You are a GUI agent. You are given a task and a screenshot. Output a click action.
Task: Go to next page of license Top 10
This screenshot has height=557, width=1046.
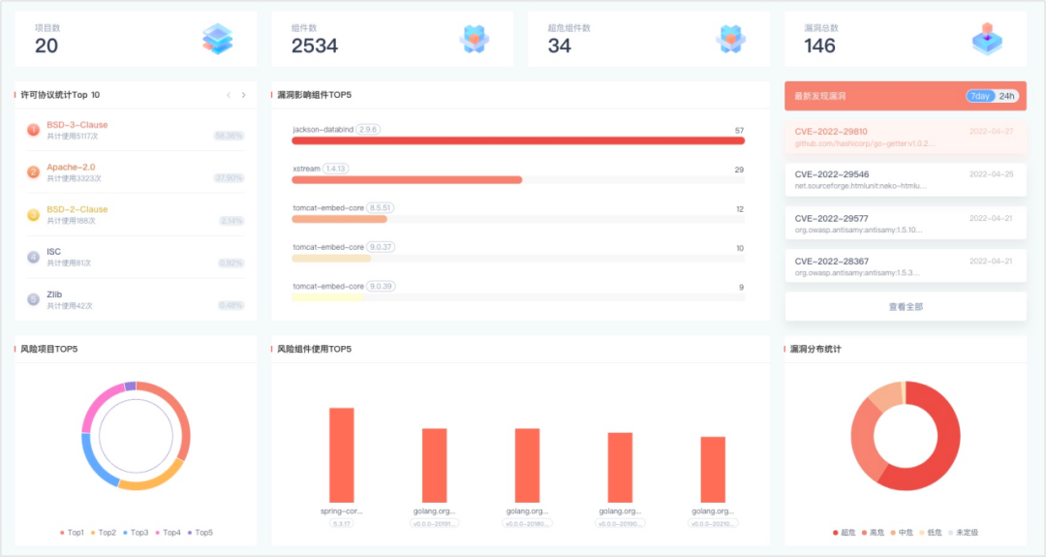coord(243,95)
